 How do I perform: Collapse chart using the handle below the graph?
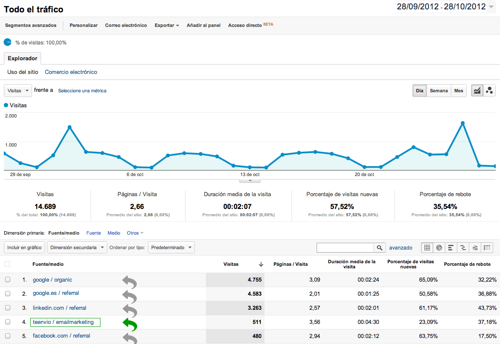point(250,181)
